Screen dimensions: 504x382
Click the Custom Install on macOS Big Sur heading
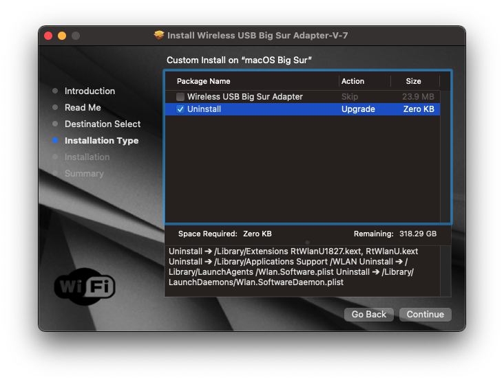239,60
